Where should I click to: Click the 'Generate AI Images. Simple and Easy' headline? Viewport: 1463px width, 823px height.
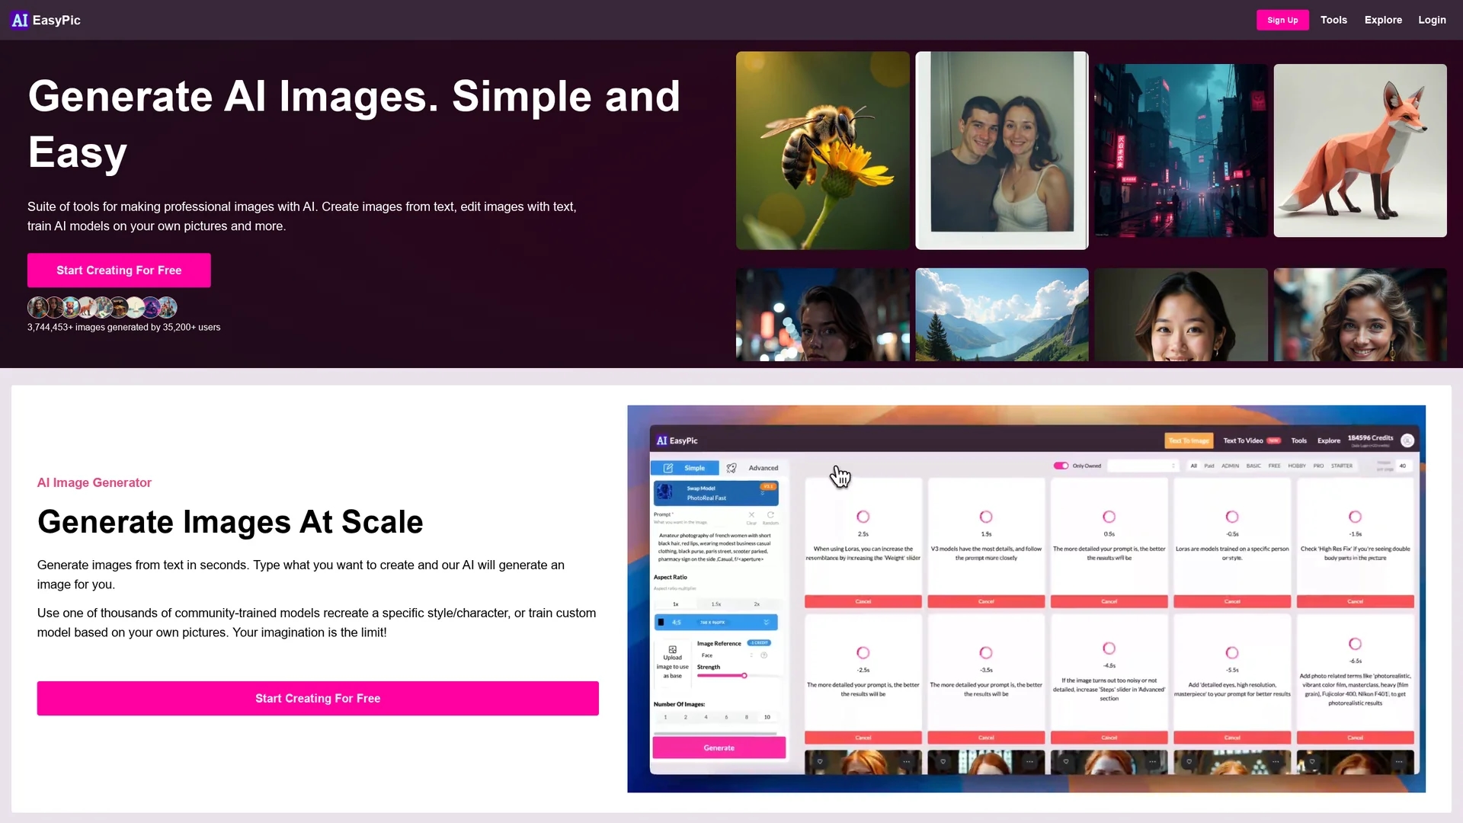pos(354,124)
